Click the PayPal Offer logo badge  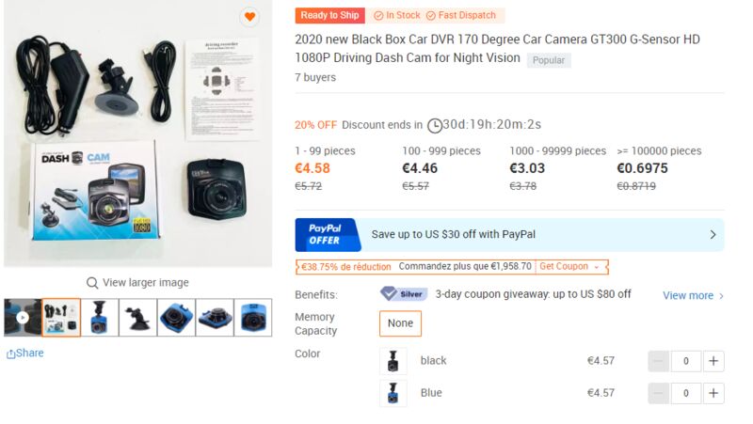point(328,234)
